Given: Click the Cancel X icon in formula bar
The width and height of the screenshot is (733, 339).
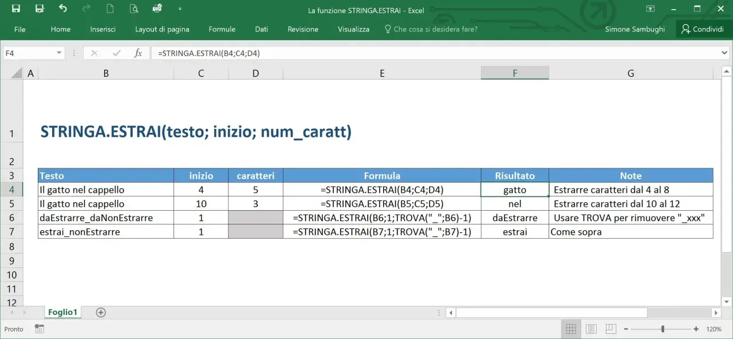Looking at the screenshot, I should point(94,53).
